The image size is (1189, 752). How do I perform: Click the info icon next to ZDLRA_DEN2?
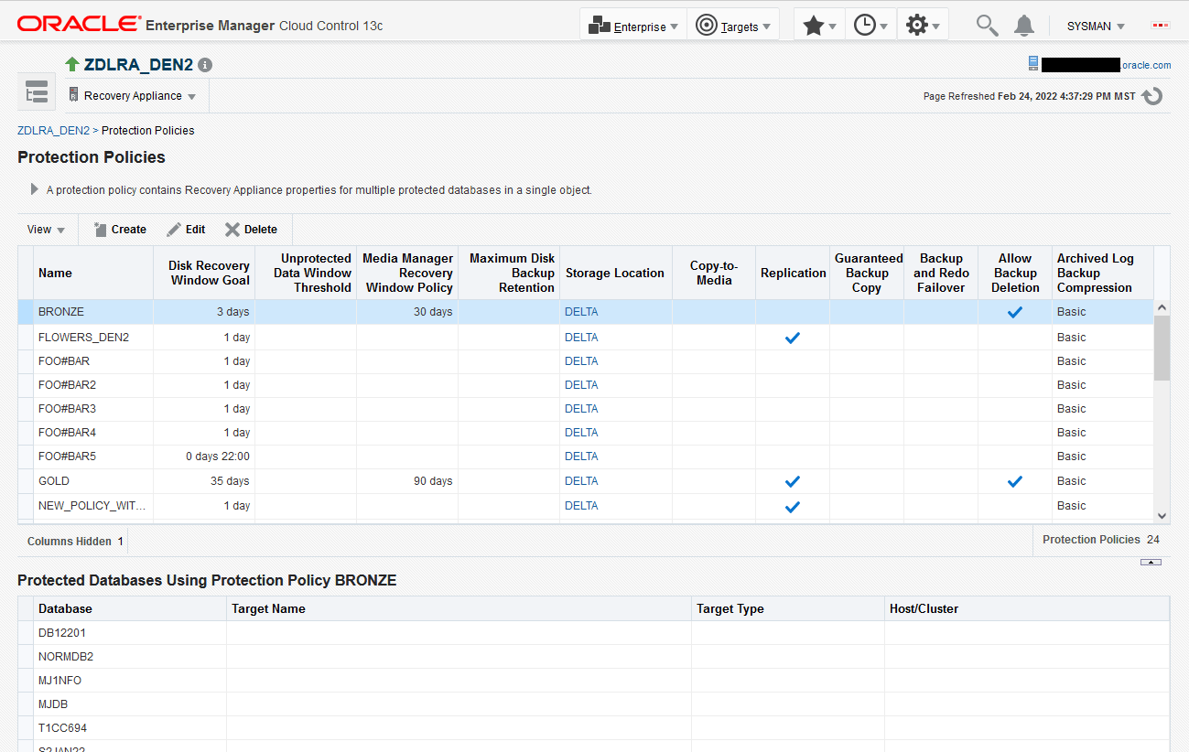[205, 65]
